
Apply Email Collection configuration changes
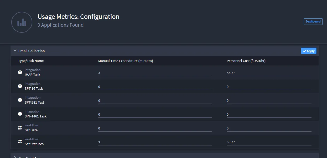tap(309, 51)
